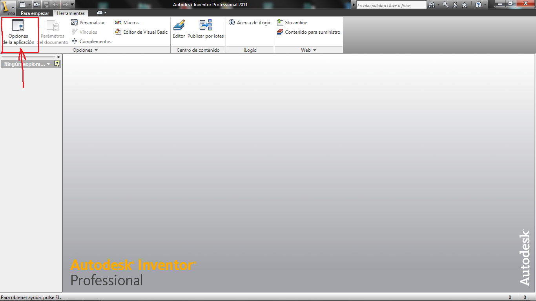Click the status bar help text
This screenshot has height=301, width=536.
(x=31, y=297)
